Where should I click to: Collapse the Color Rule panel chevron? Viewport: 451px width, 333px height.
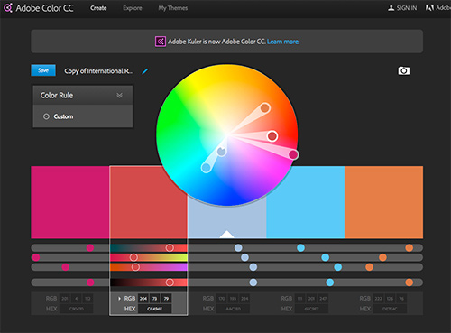pyautogui.click(x=119, y=96)
